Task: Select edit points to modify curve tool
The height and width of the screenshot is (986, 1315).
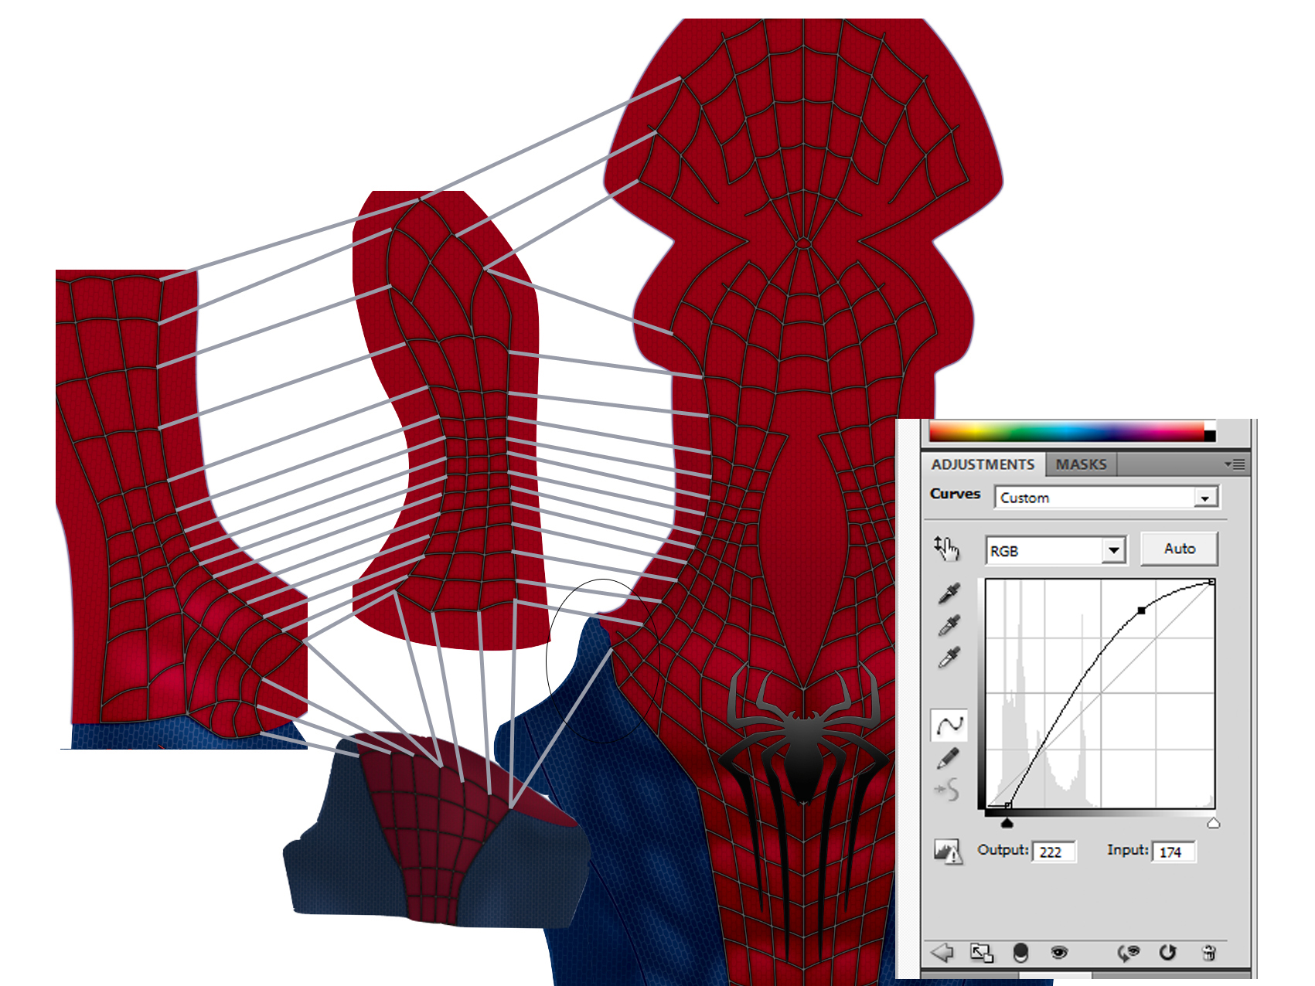Action: pos(949,725)
